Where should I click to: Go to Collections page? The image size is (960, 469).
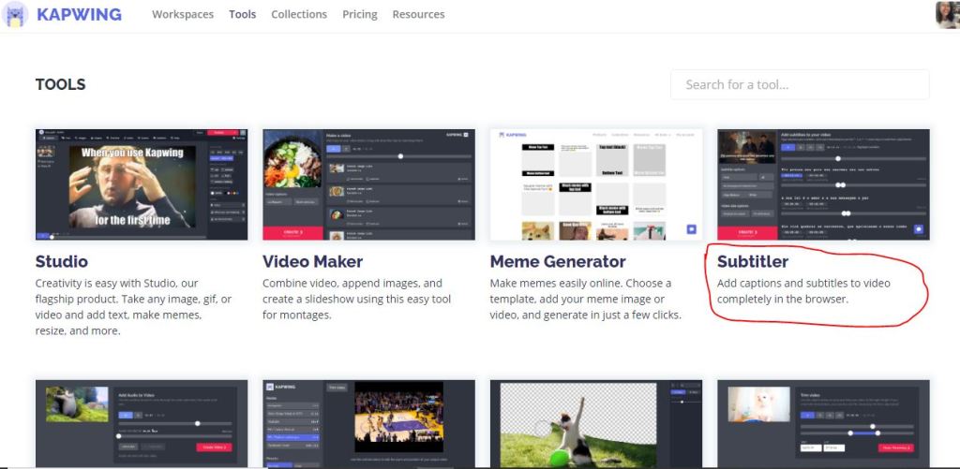(x=299, y=15)
